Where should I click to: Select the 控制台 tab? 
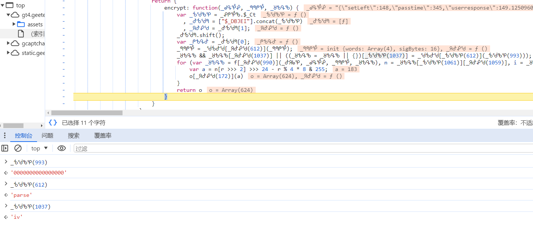(24, 136)
